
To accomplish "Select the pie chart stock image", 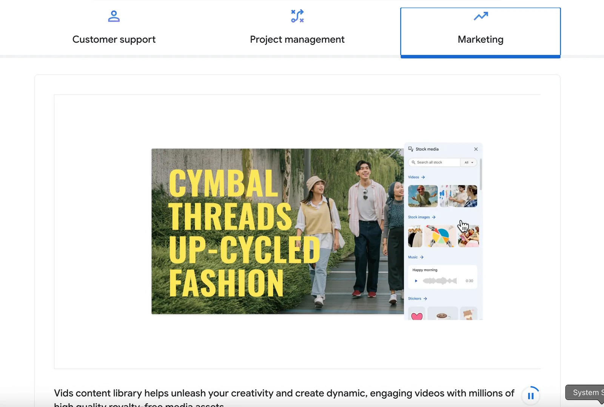I will click(x=440, y=236).
